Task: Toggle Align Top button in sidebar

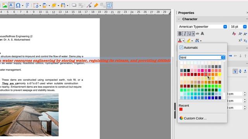Action: [x=235, y=71]
